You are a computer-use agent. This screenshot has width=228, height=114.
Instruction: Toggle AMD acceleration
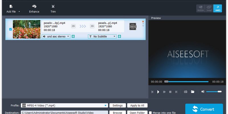[x=218, y=8]
